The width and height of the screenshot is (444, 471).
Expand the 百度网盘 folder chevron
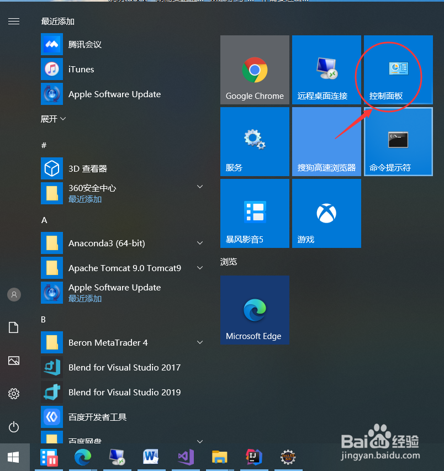click(200, 441)
